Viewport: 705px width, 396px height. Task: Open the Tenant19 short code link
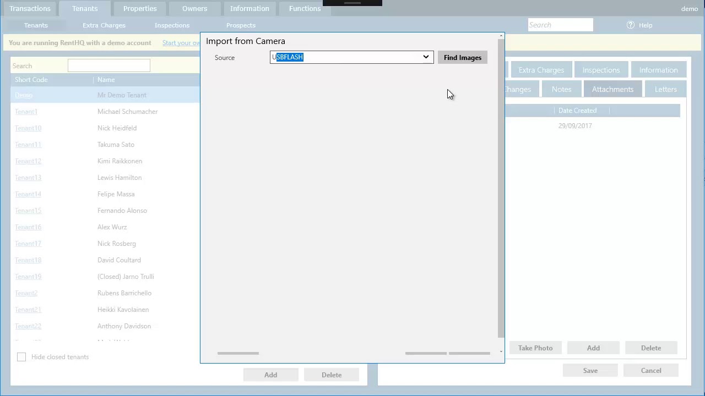(28, 277)
